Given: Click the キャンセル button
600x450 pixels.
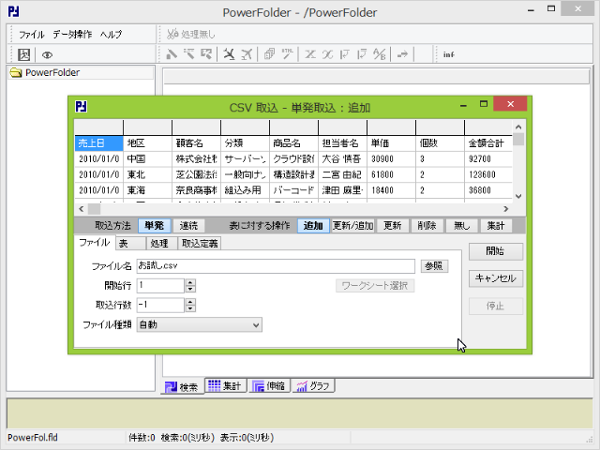Looking at the screenshot, I should click(x=496, y=278).
